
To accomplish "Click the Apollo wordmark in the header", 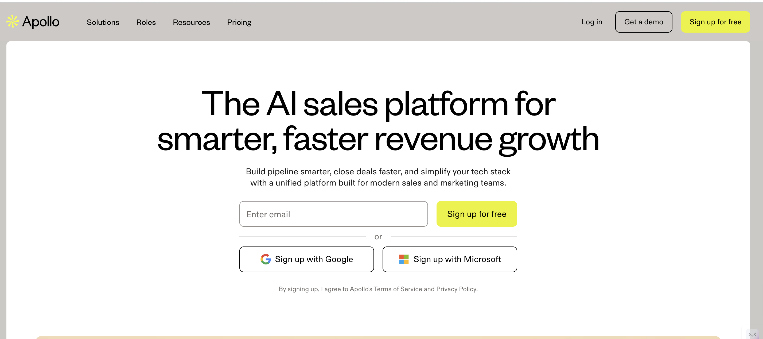I will (x=41, y=22).
